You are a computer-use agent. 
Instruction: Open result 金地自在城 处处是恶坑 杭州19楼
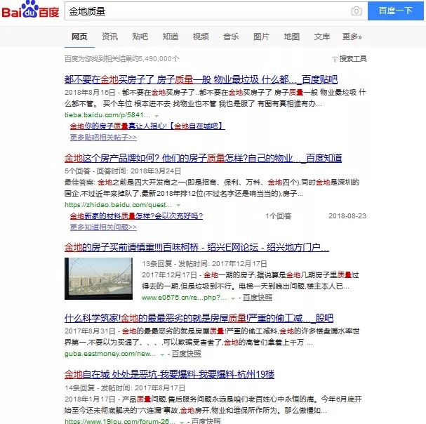169,375
